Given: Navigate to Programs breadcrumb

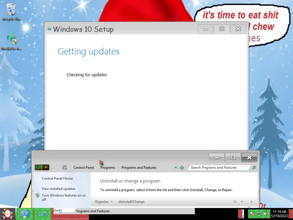Looking at the screenshot, I should [108, 167].
